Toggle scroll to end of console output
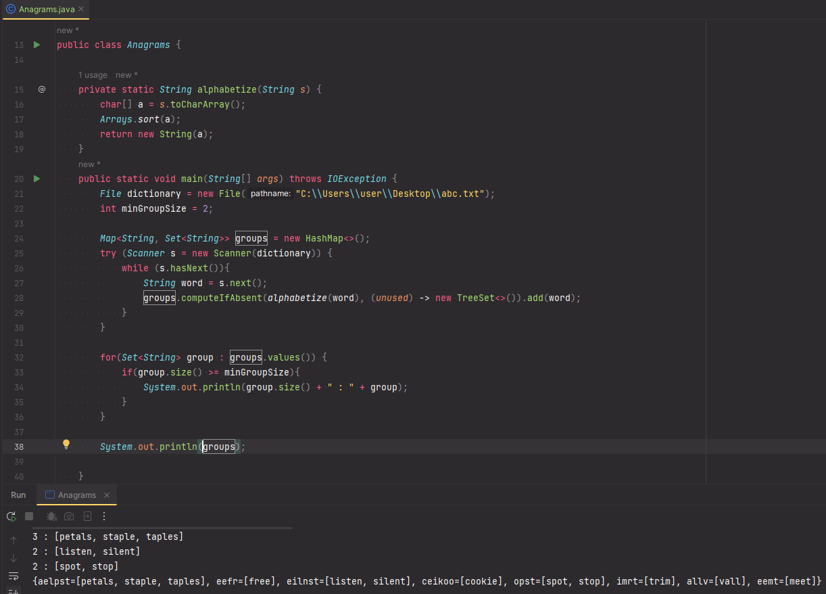826x594 pixels. (14, 591)
